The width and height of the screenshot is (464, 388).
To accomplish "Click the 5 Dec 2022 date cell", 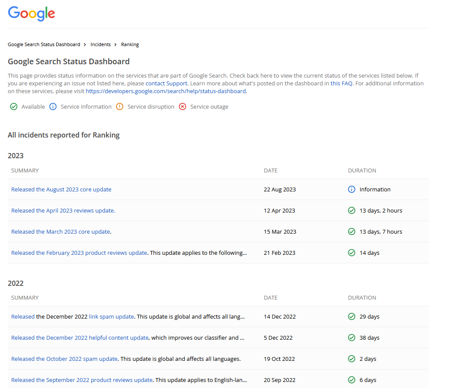I will coord(278,338).
